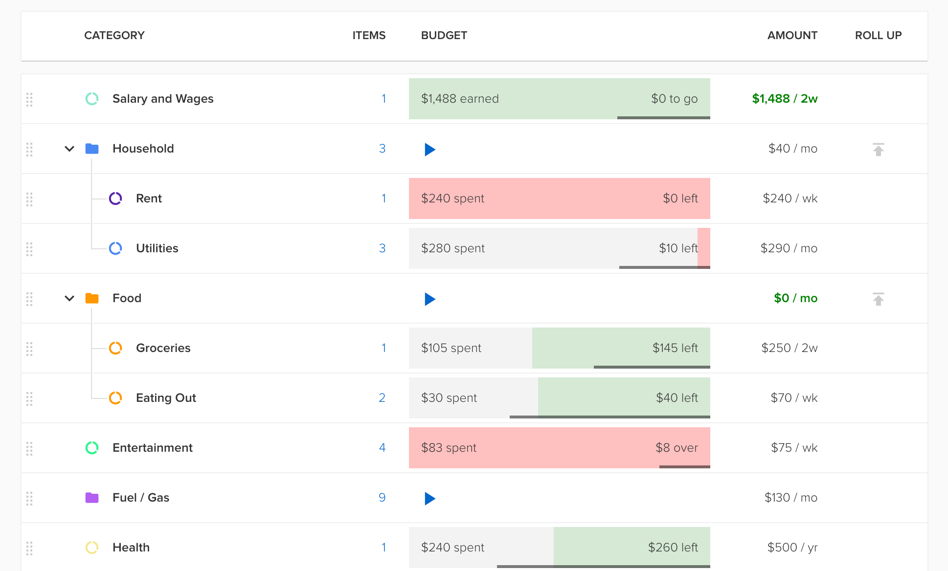Open the 3 items link for Utilities
Screen dimensions: 948x571
click(382, 248)
